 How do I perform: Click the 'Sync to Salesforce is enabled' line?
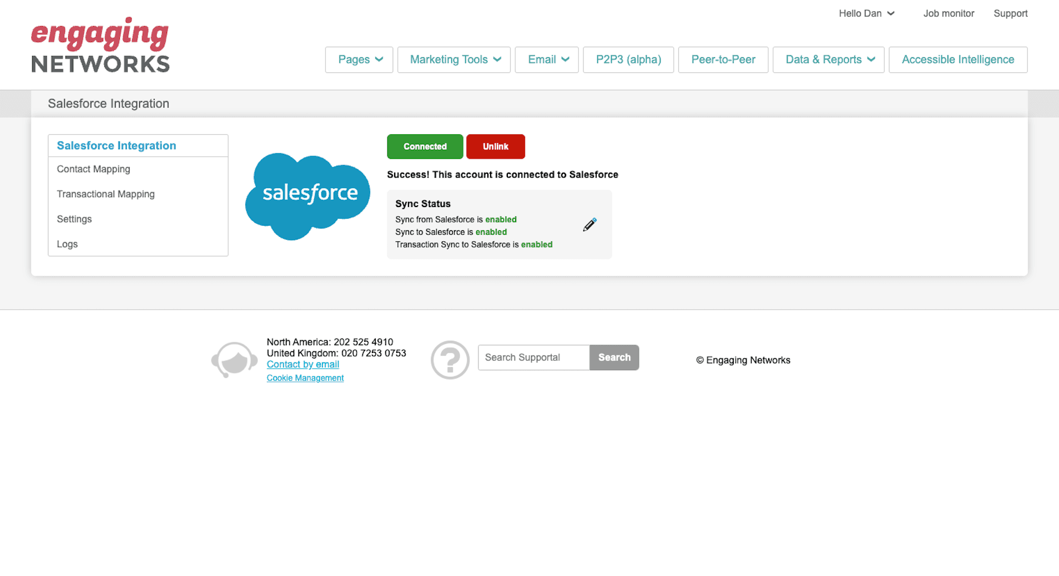[451, 232]
